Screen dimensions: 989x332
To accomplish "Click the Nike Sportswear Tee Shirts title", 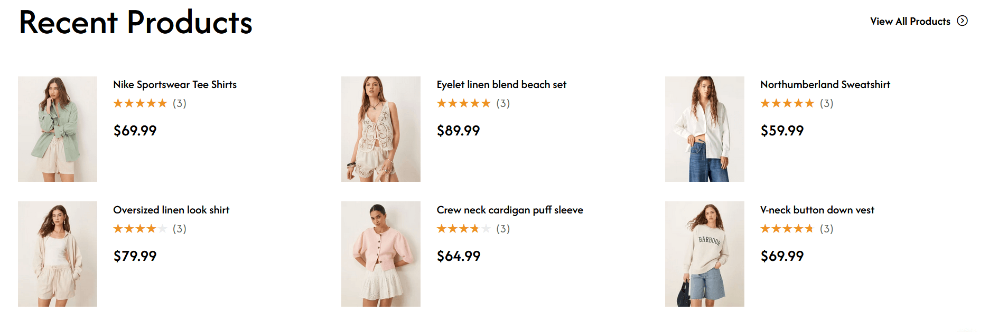I will click(175, 85).
